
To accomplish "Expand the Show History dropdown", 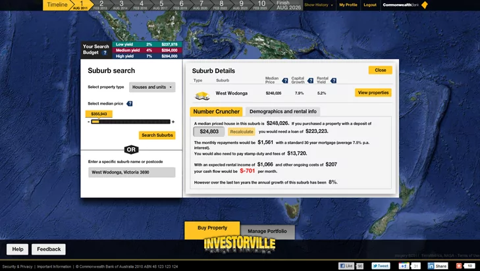I will [x=319, y=5].
